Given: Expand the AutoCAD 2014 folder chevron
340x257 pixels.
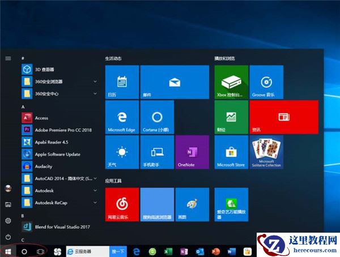Looking at the screenshot, I should 95,178.
